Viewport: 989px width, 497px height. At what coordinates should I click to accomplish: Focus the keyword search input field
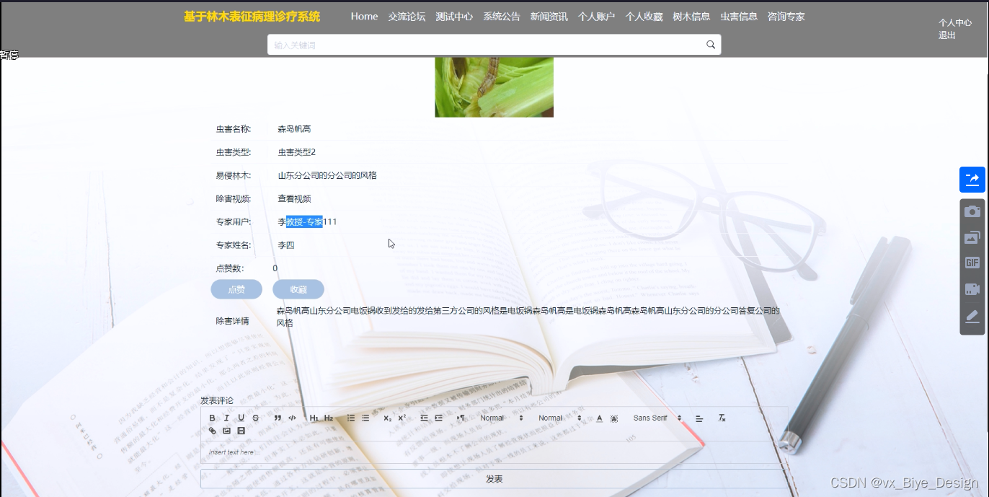[486, 45]
